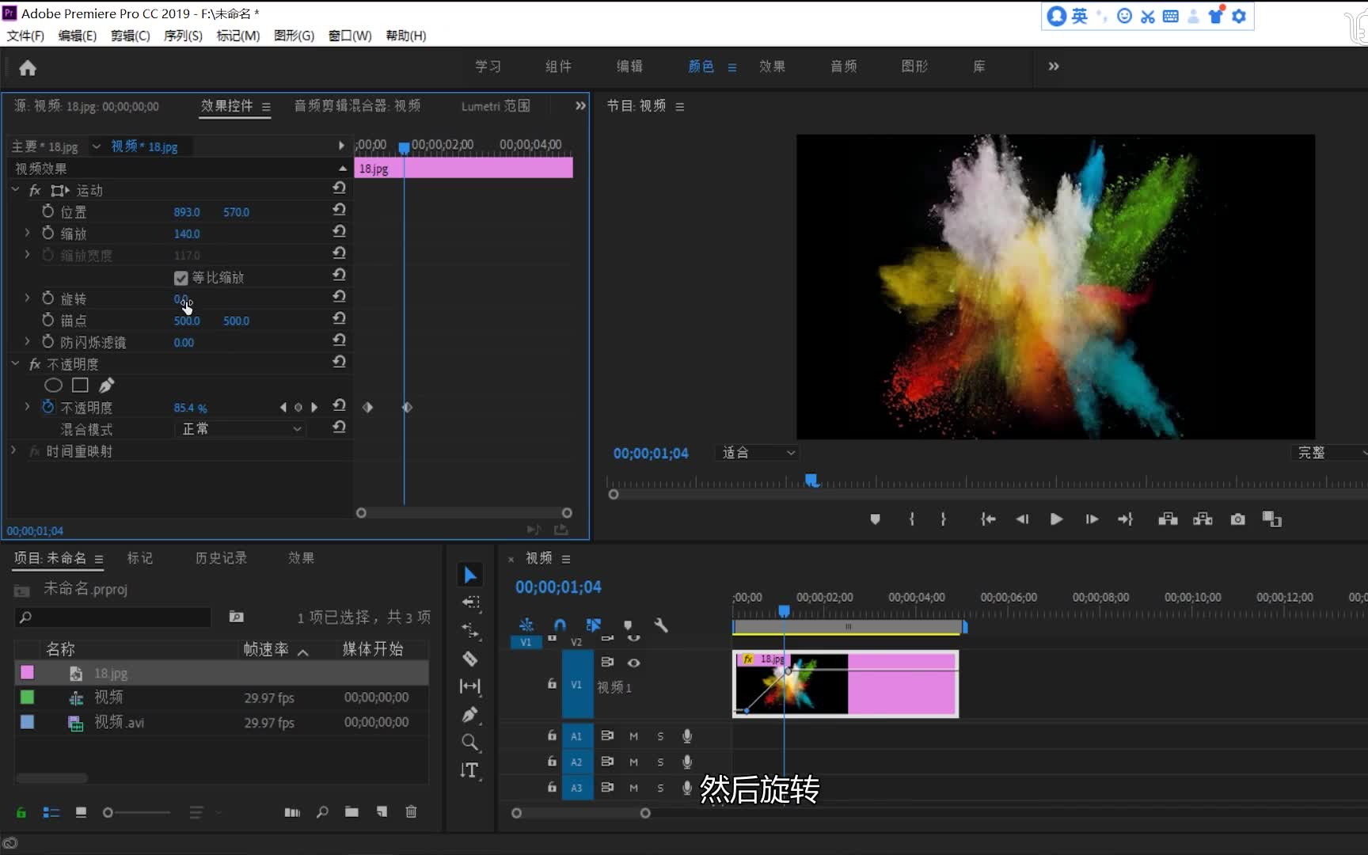Toggle V1 track output eye icon
The width and height of the screenshot is (1368, 855).
pos(633,663)
